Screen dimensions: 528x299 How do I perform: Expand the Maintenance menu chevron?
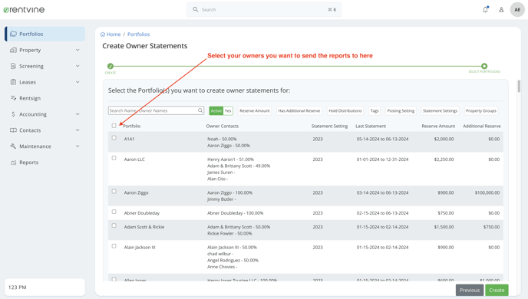click(78, 146)
